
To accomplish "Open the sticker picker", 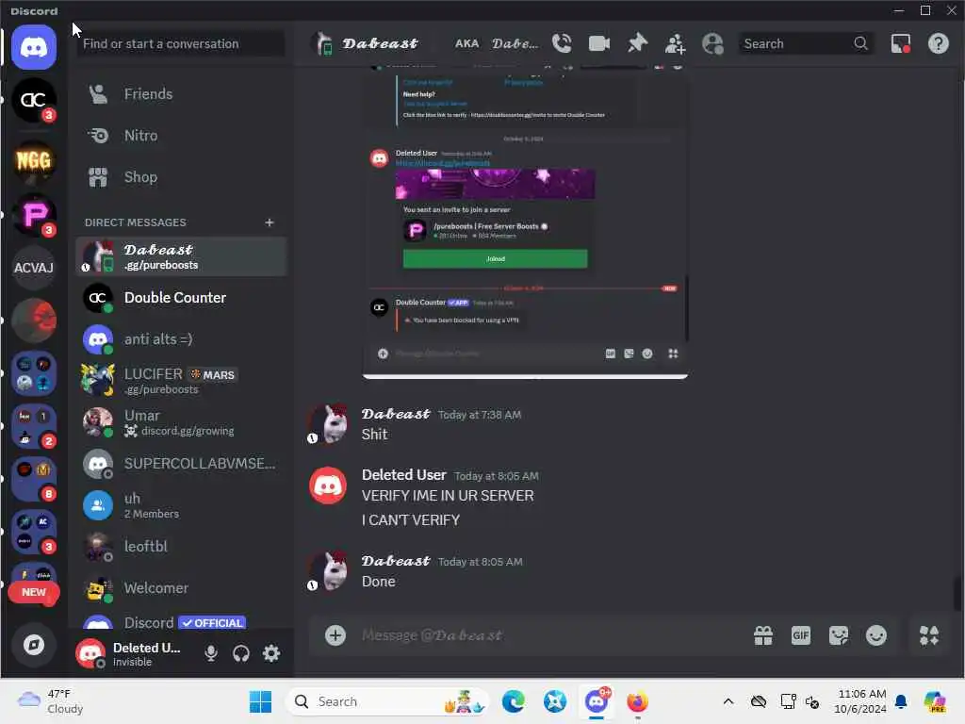I will 838,635.
